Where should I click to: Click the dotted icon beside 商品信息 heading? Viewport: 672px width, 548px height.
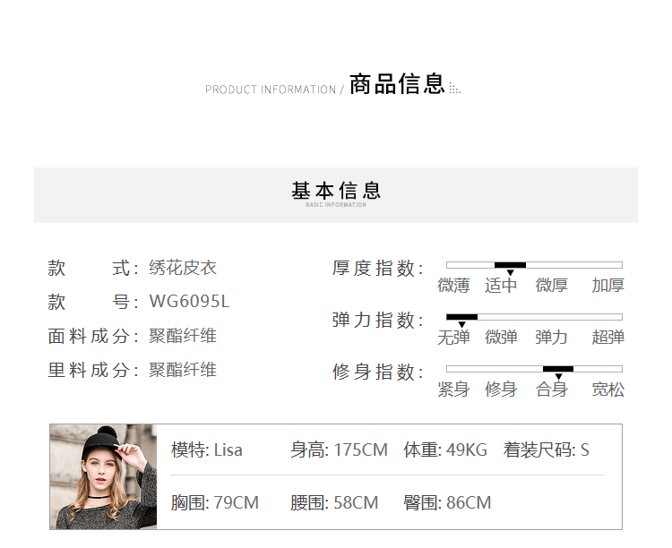click(454, 88)
